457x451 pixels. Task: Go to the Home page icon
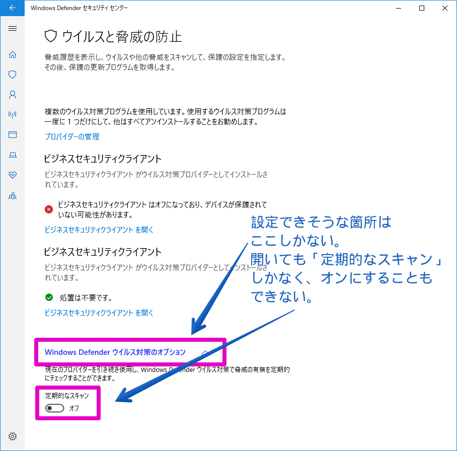coord(13,54)
